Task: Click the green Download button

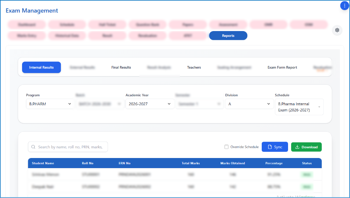Action: [306, 147]
